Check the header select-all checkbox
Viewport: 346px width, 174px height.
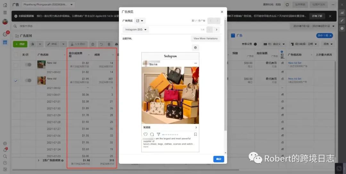click(x=16, y=55)
